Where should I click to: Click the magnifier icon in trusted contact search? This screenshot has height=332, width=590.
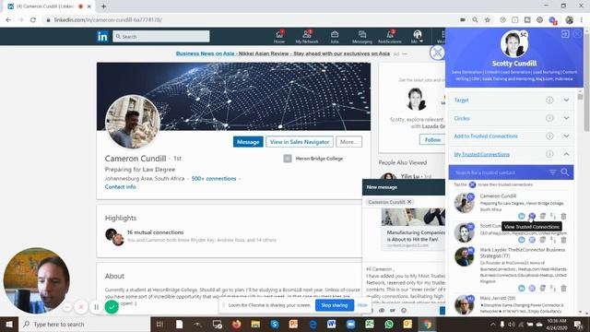point(565,172)
